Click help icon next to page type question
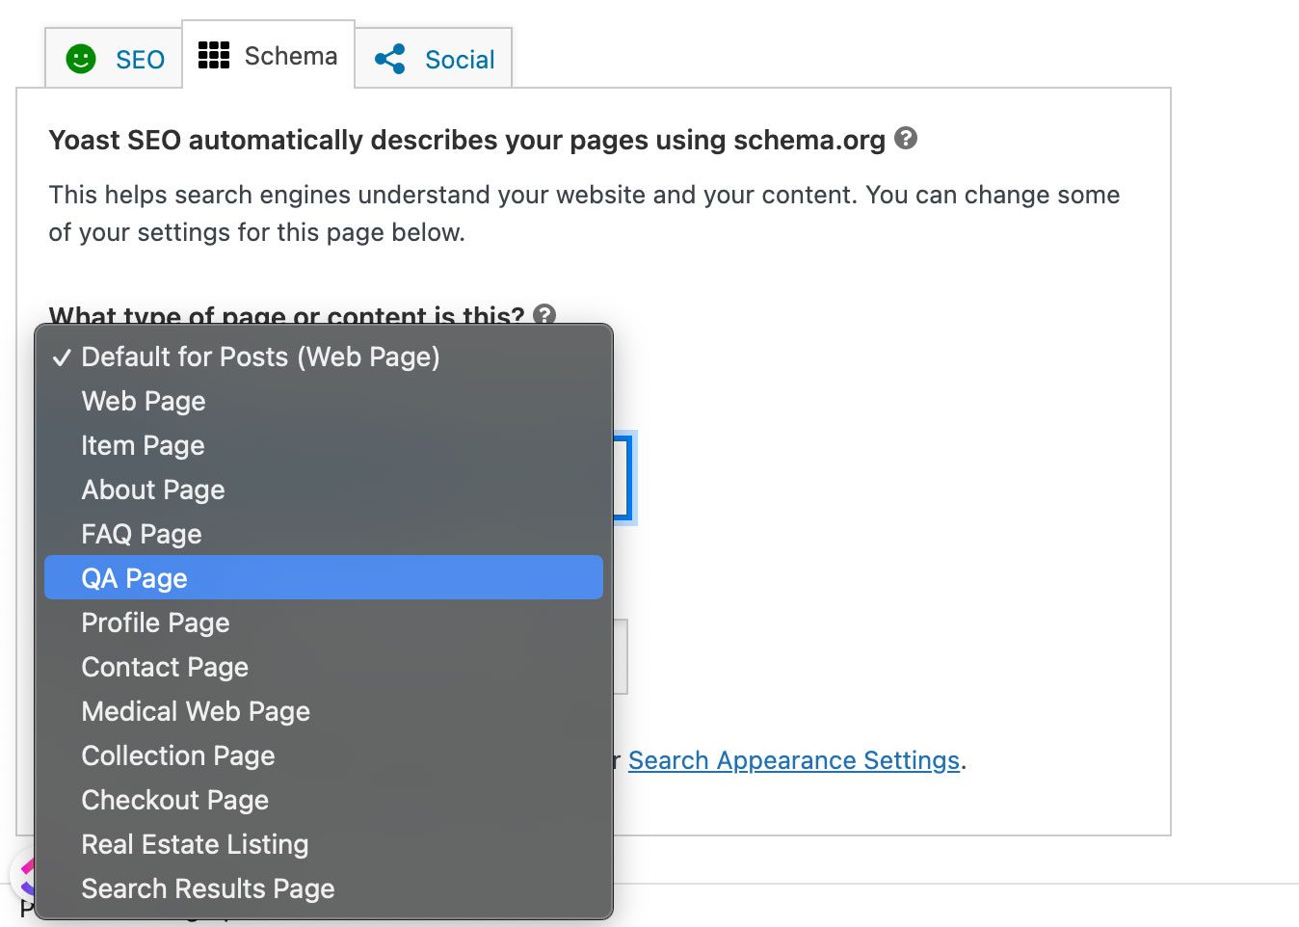 click(x=544, y=314)
